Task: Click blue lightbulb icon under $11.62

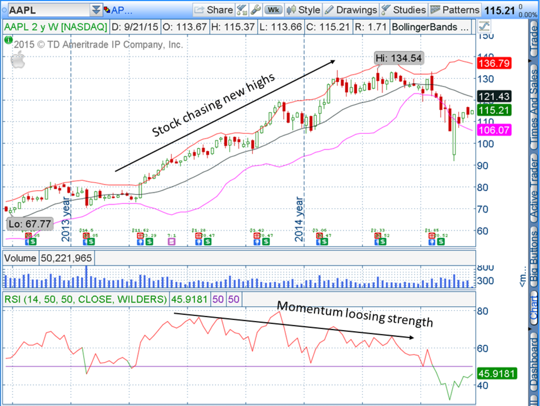Action: [x=140, y=241]
